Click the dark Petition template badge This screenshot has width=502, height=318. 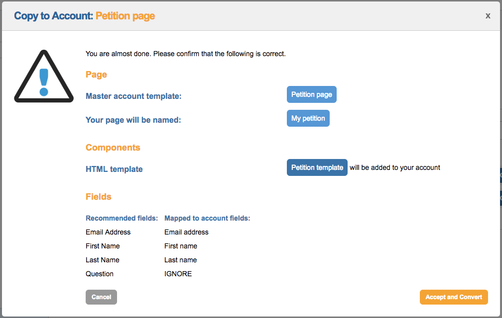(x=317, y=167)
